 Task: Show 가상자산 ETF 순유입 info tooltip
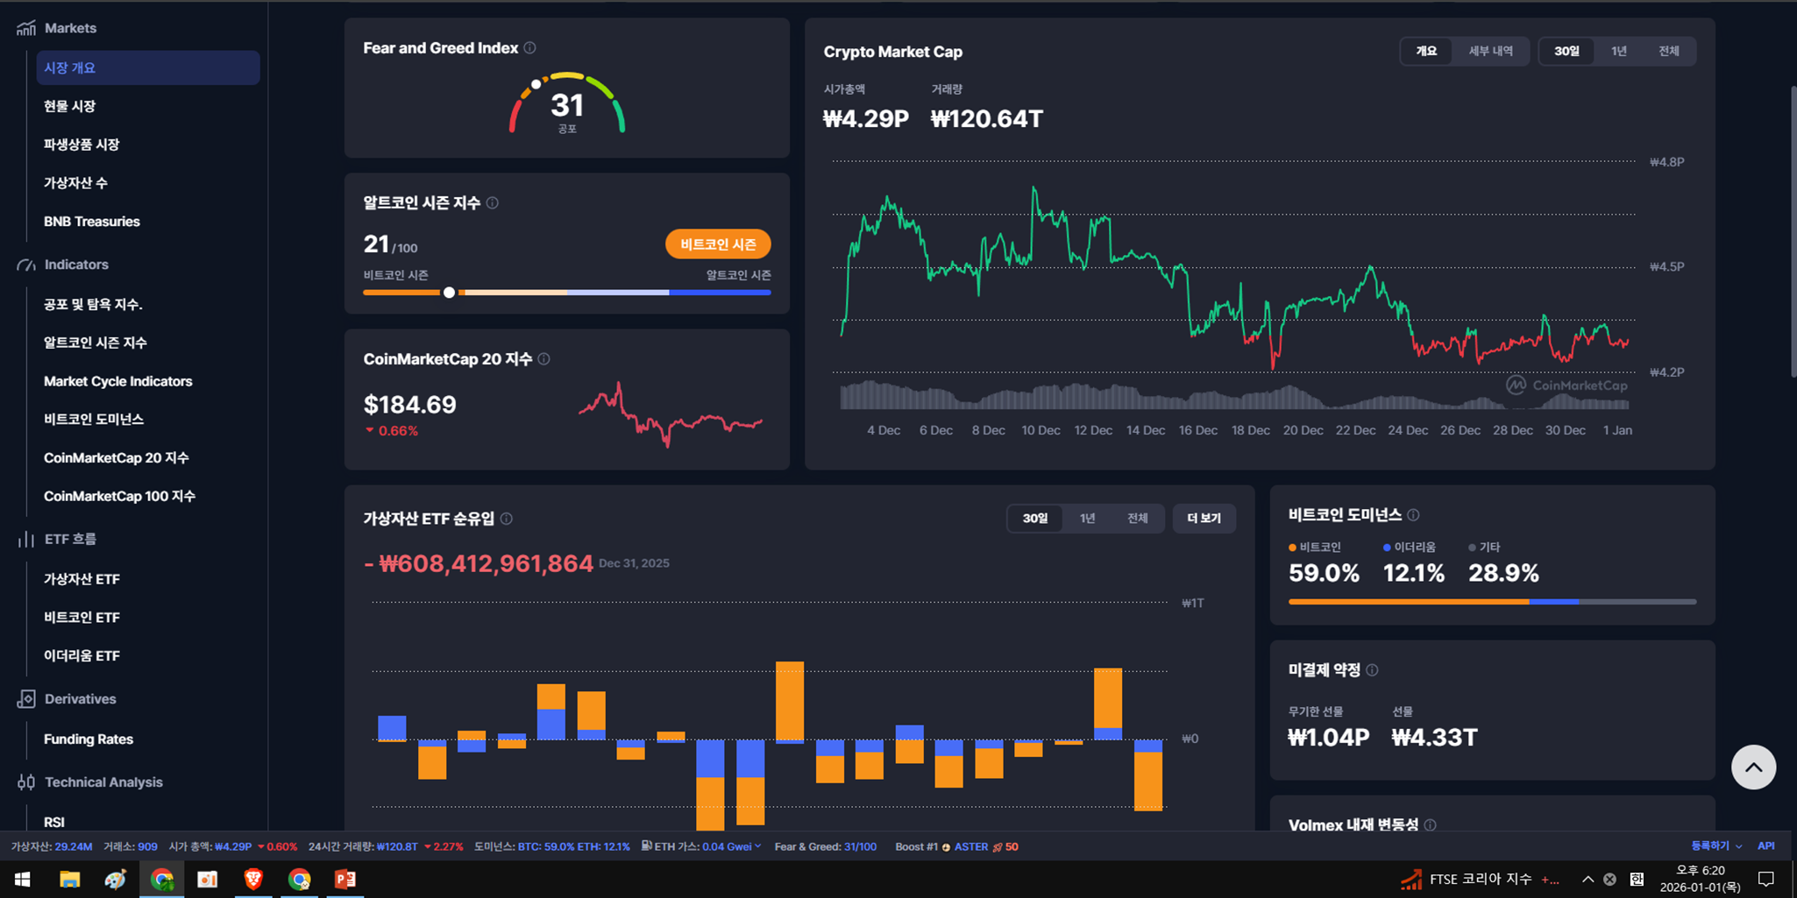[x=506, y=519]
